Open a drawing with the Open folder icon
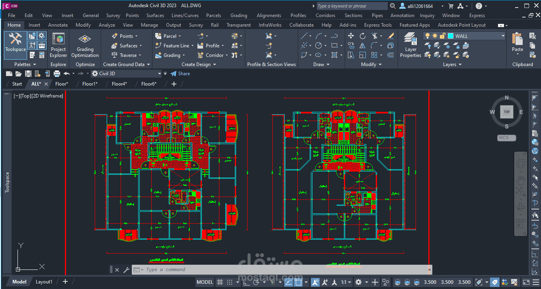The image size is (541, 289). tap(18, 74)
